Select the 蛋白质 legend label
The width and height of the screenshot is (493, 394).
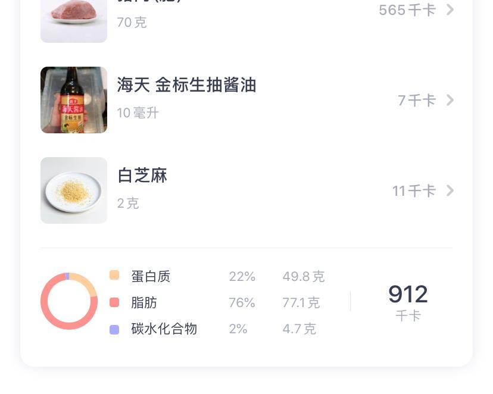click(151, 276)
